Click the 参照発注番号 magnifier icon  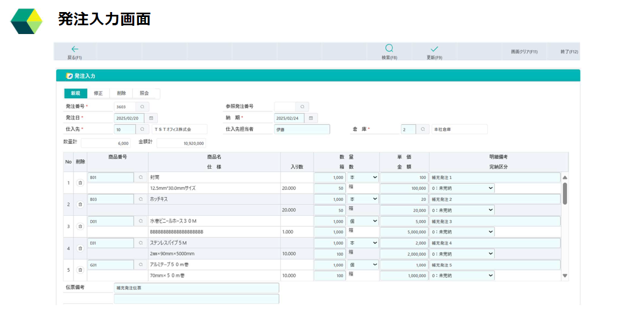[x=303, y=106]
